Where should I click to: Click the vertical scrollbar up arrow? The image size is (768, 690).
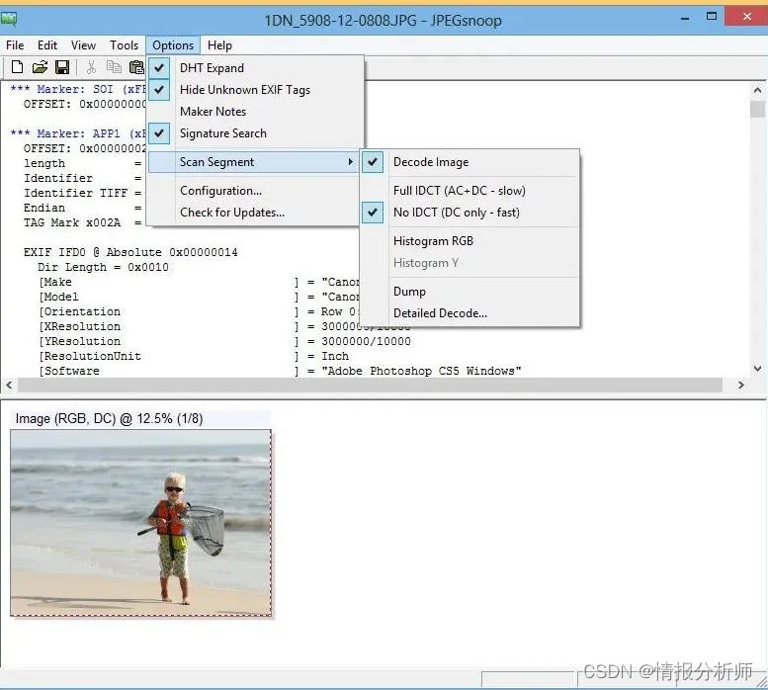(x=757, y=90)
